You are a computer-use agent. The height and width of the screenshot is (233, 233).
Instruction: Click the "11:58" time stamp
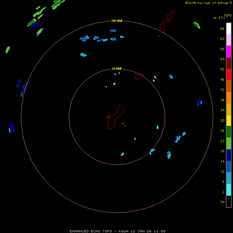(160, 231)
